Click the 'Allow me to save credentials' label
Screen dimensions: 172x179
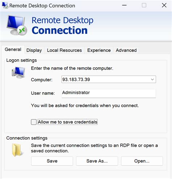(67, 122)
